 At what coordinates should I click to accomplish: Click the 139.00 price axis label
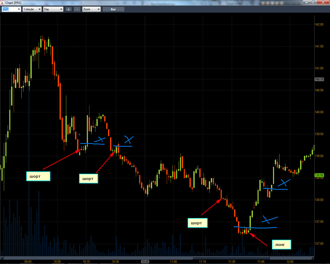pyautogui.click(x=319, y=156)
